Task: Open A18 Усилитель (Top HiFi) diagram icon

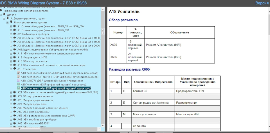Action: pyautogui.click(x=19, y=77)
